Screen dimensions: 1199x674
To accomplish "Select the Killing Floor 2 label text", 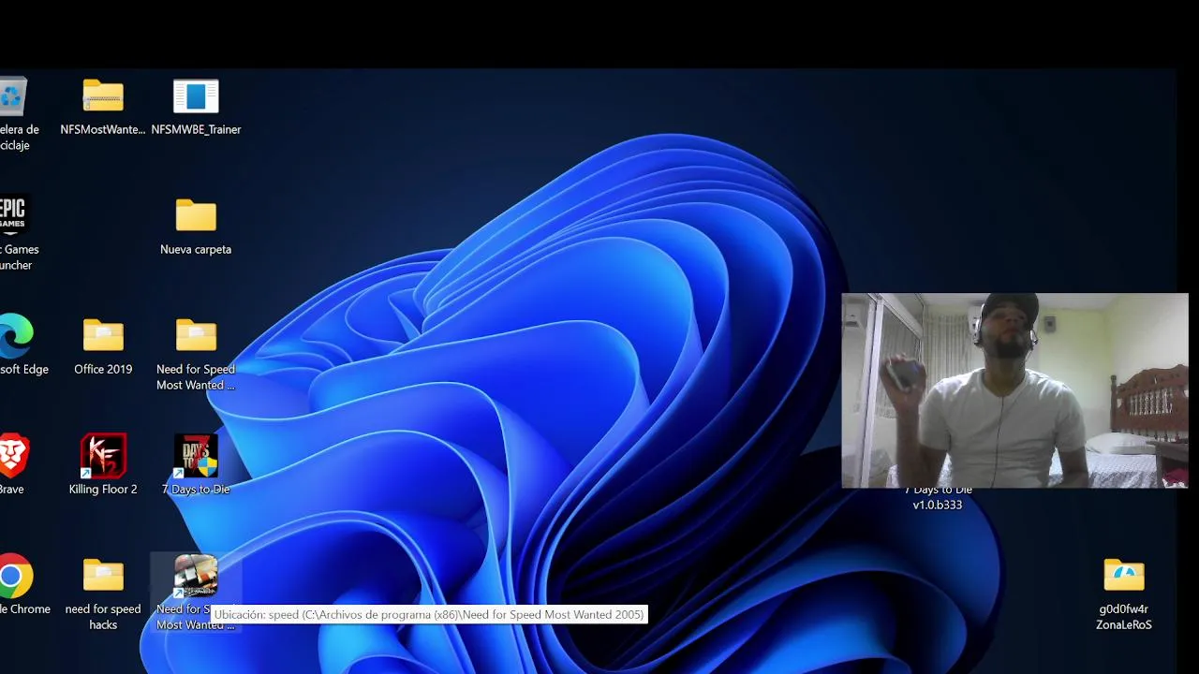I will tap(103, 489).
